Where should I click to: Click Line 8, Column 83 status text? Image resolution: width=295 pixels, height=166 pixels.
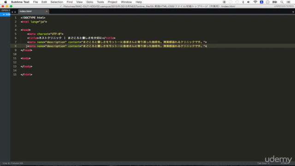pos(13,163)
